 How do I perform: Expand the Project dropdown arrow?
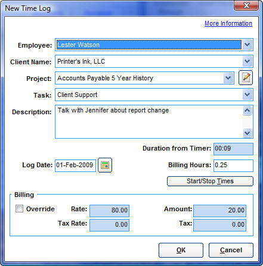(x=228, y=78)
